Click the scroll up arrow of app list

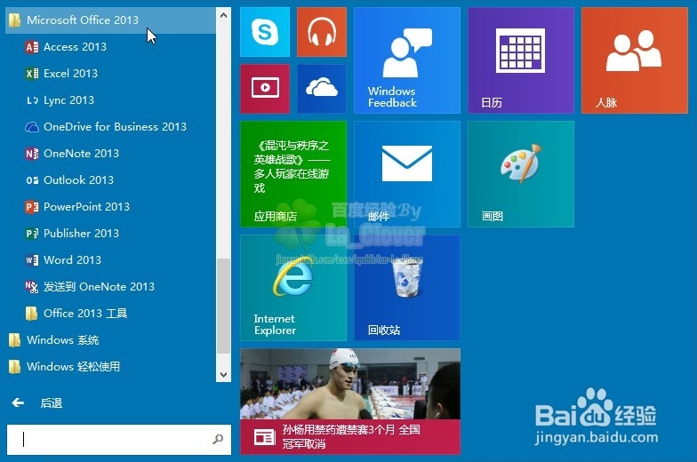coord(224,15)
